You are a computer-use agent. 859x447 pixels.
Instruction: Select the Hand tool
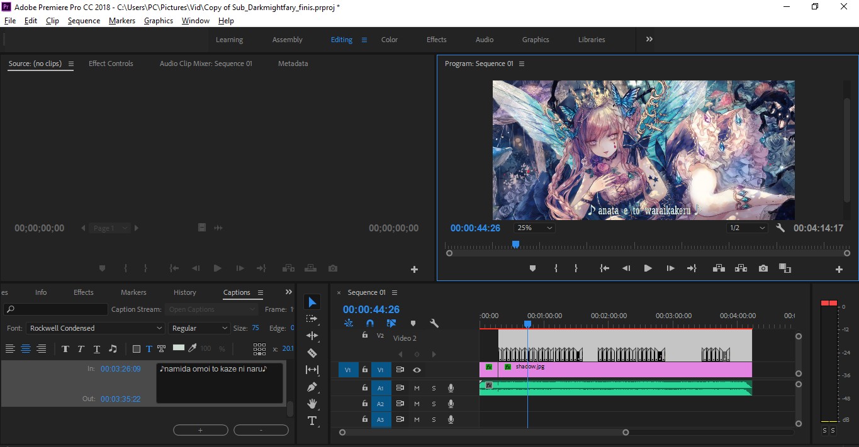click(312, 404)
